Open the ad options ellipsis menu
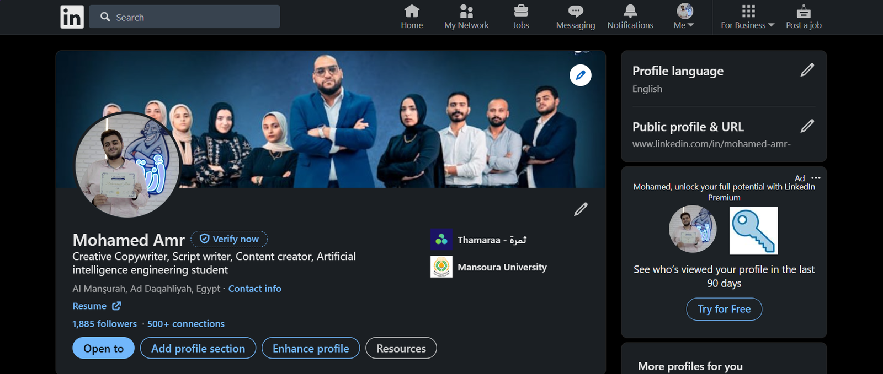The image size is (883, 374). 816,178
